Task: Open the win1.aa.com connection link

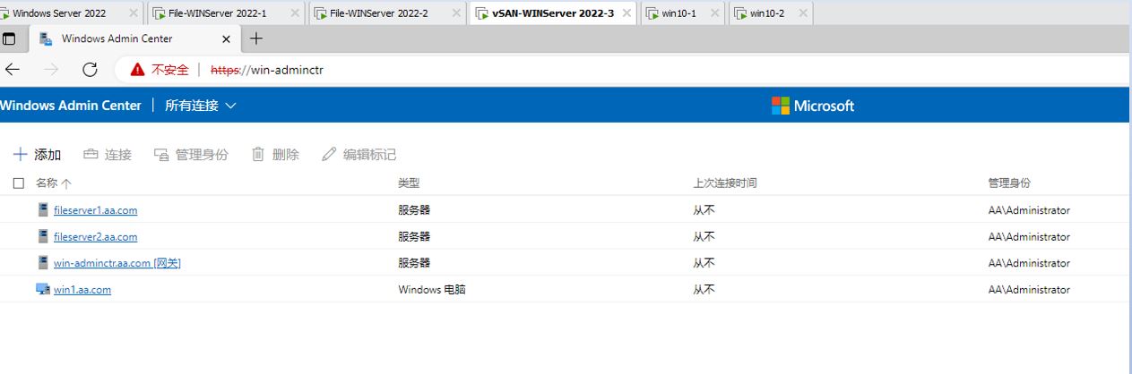Action: click(82, 290)
